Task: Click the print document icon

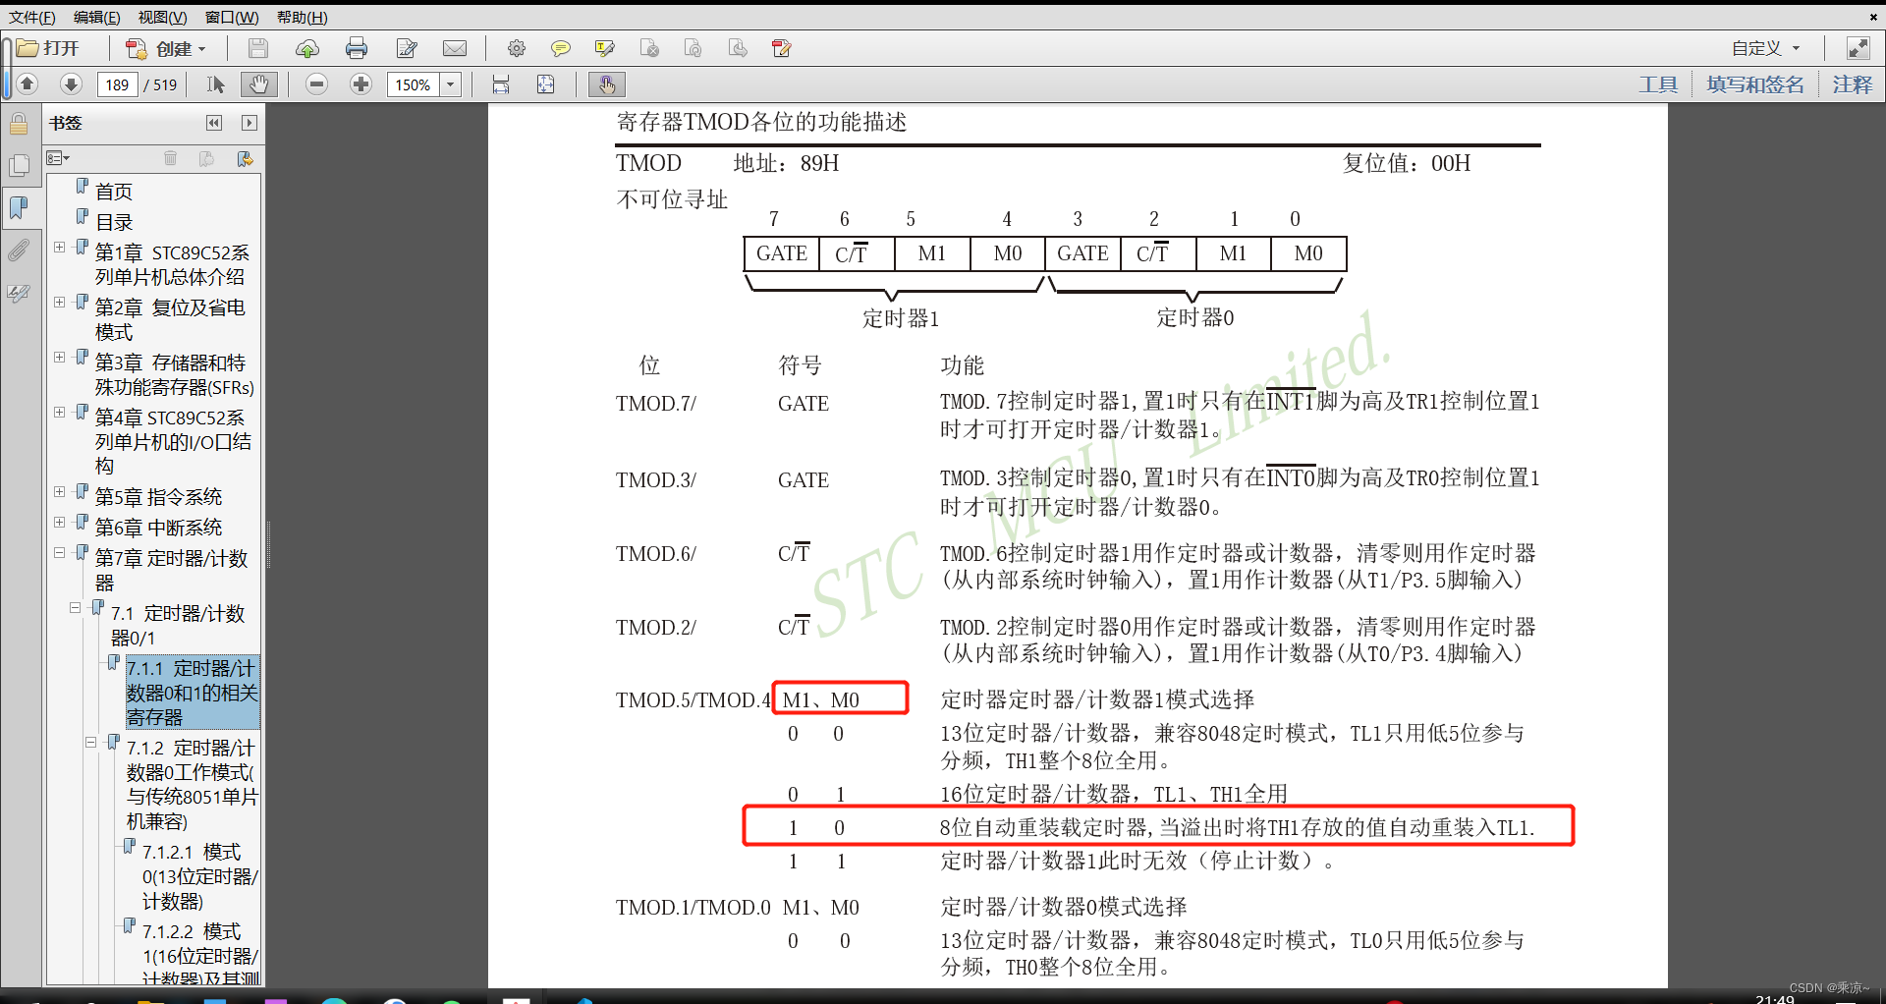Action: coord(357,48)
